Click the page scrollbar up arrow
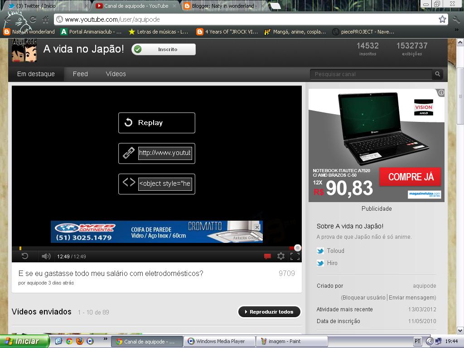 [460, 42]
